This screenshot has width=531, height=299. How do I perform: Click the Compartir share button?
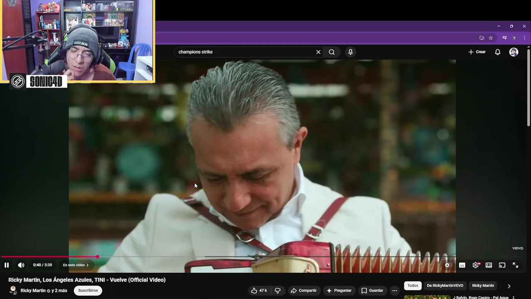coord(303,291)
